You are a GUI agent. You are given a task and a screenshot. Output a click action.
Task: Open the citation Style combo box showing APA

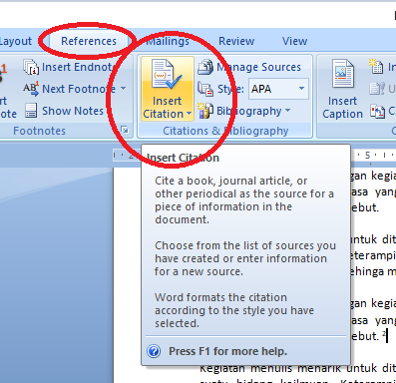(278, 89)
